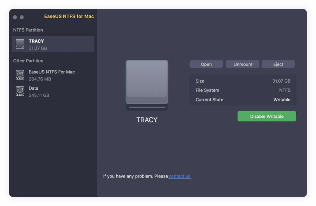Screen dimensions: 316x206
Task: Select the Data partition name
Action: 34,88
